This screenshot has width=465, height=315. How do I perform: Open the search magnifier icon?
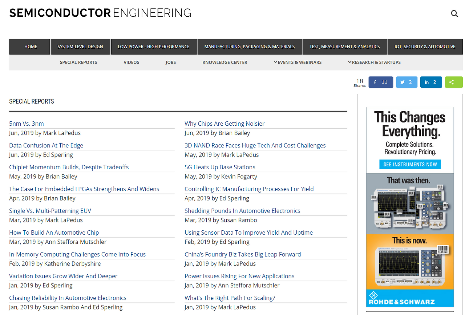(454, 14)
